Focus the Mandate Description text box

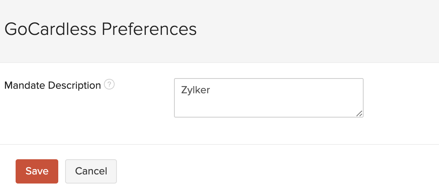click(x=269, y=98)
